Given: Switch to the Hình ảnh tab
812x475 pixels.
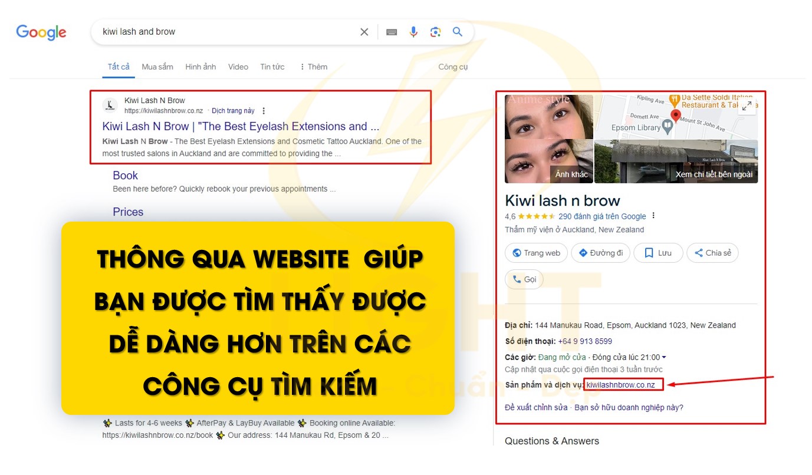Looking at the screenshot, I should tap(200, 67).
